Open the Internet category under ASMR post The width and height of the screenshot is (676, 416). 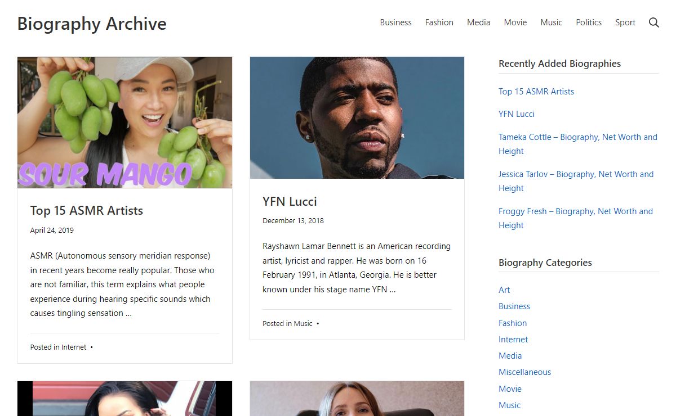pyautogui.click(x=74, y=347)
